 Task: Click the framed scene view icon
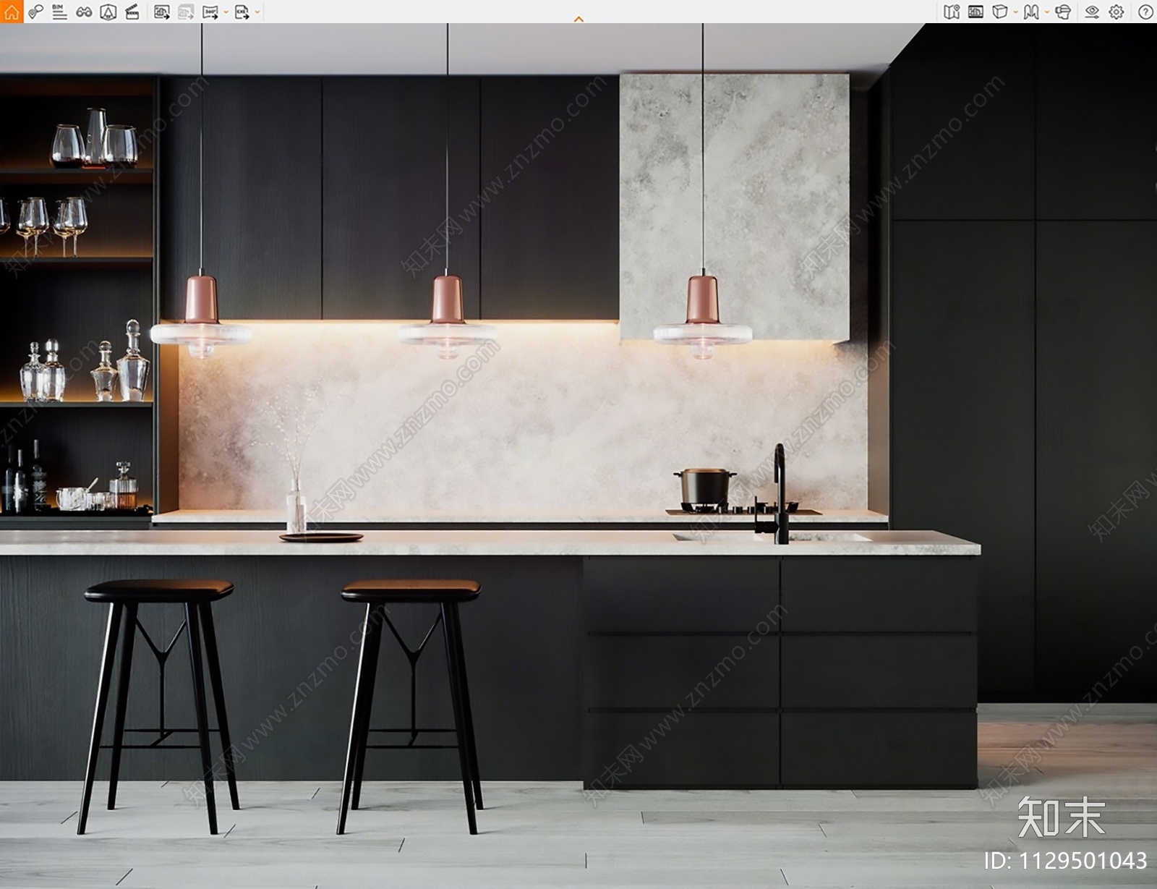click(x=975, y=12)
